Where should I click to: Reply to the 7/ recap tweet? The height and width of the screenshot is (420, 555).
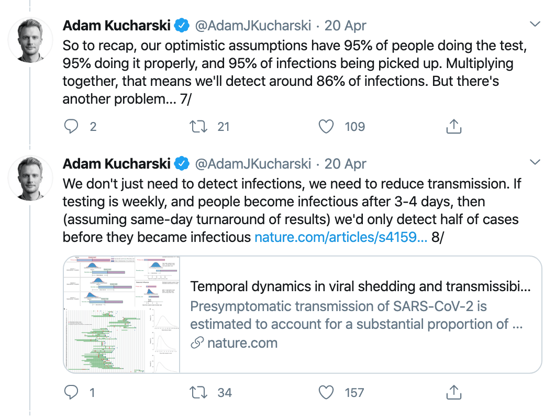[71, 126]
